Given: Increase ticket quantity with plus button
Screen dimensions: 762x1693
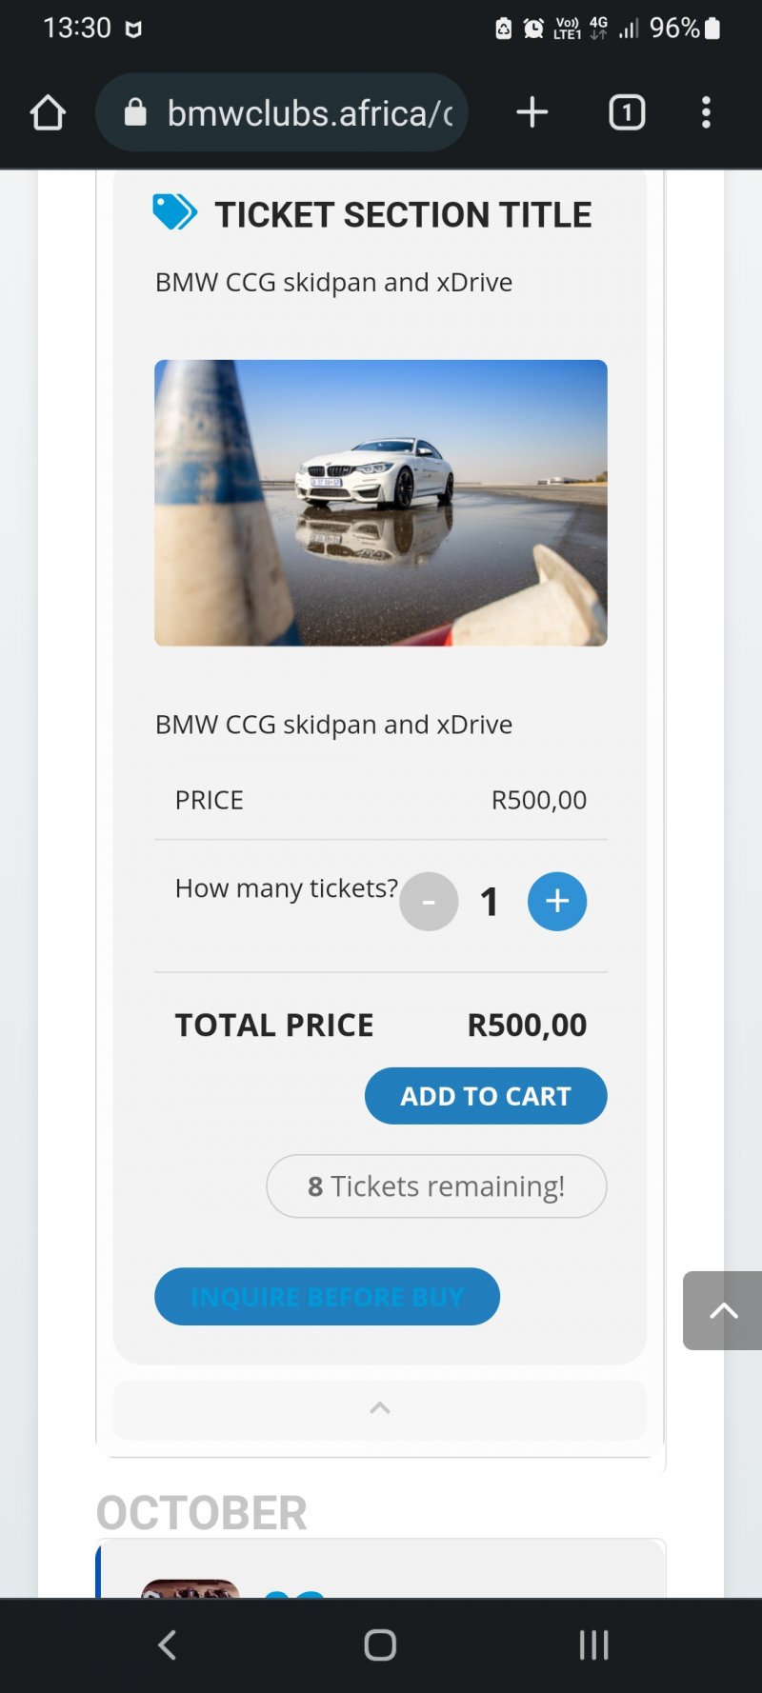Looking at the screenshot, I should (557, 902).
